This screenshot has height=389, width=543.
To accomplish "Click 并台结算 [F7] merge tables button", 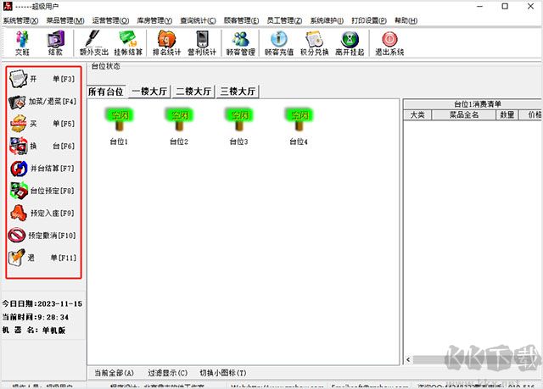I will 42,169.
